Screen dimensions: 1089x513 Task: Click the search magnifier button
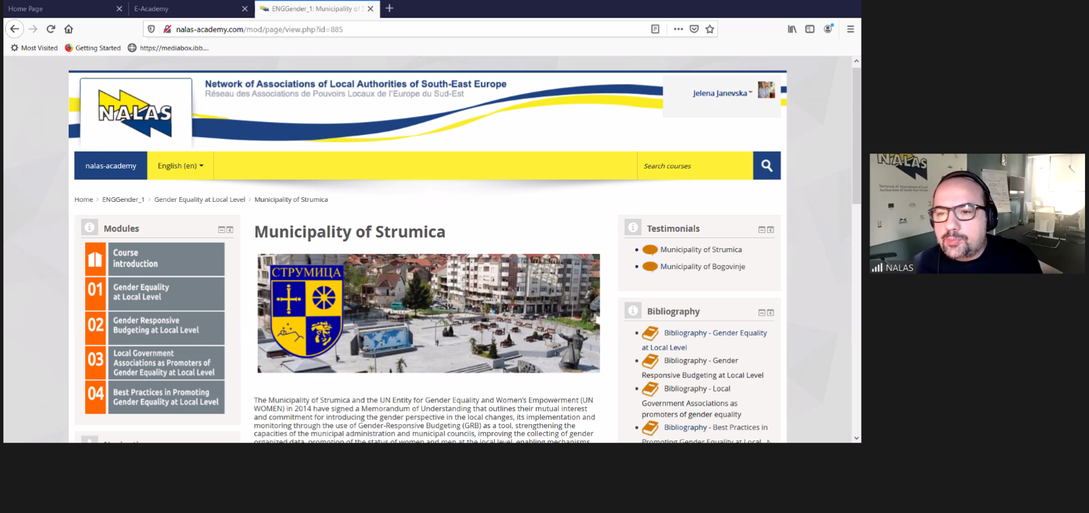[x=767, y=166]
